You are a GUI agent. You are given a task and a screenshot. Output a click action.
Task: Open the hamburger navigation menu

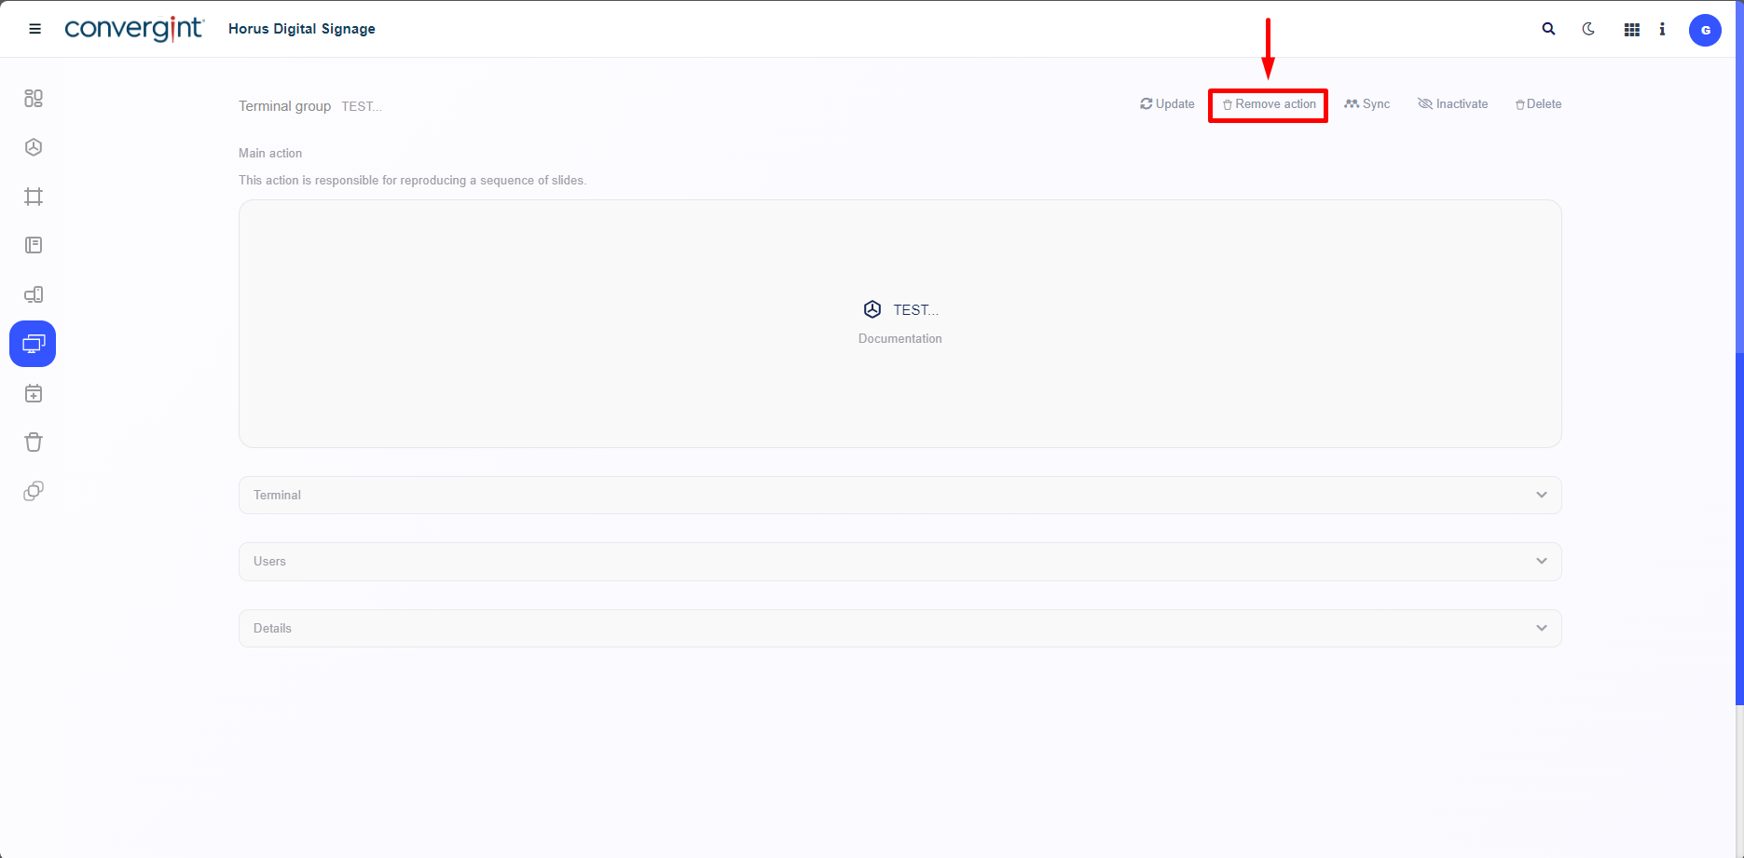point(35,29)
